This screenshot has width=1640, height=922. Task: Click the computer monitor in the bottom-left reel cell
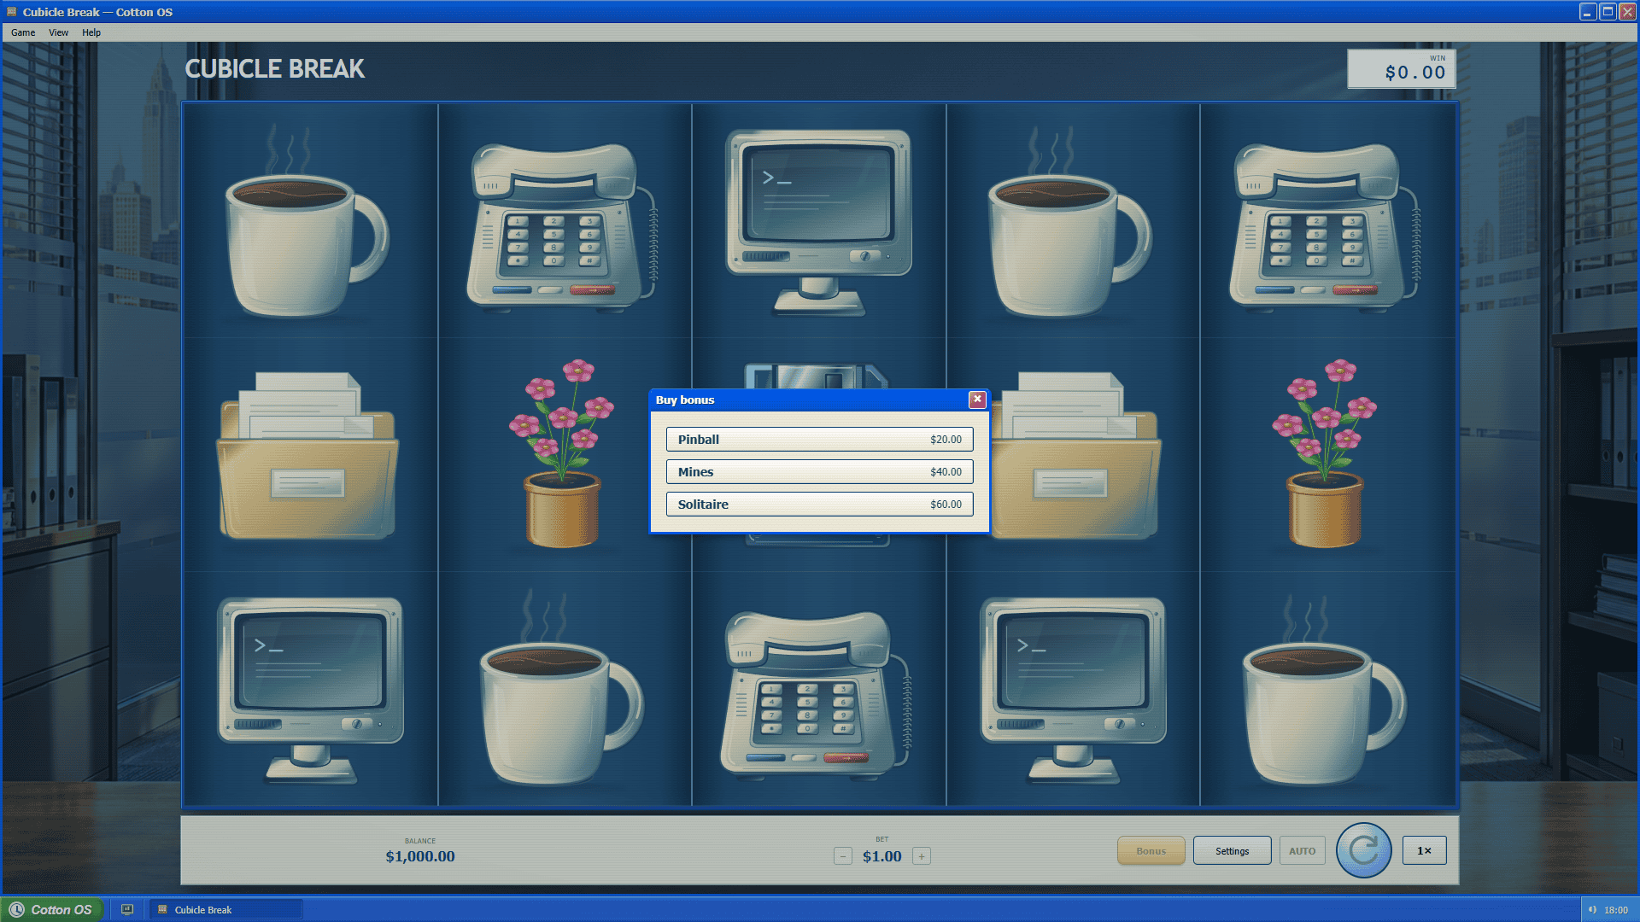pyautogui.click(x=309, y=690)
